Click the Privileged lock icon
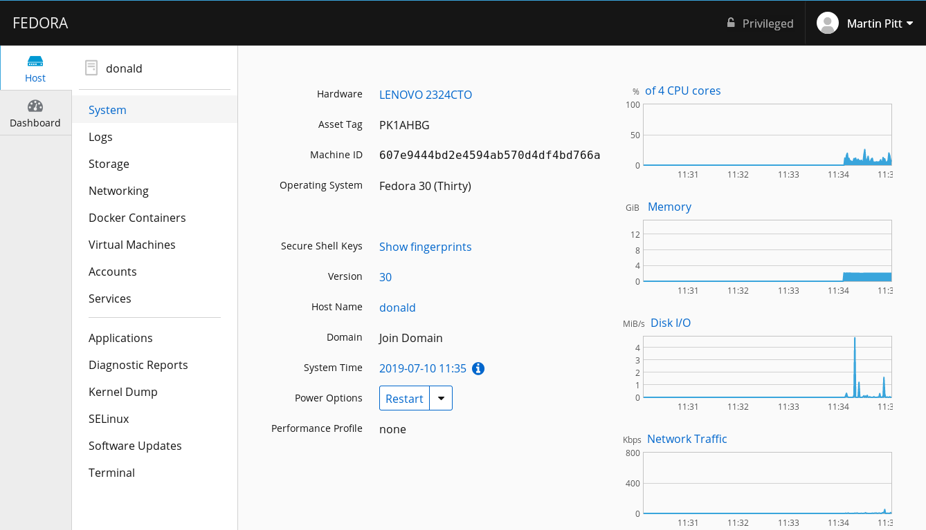Image resolution: width=926 pixels, height=530 pixels. [731, 23]
